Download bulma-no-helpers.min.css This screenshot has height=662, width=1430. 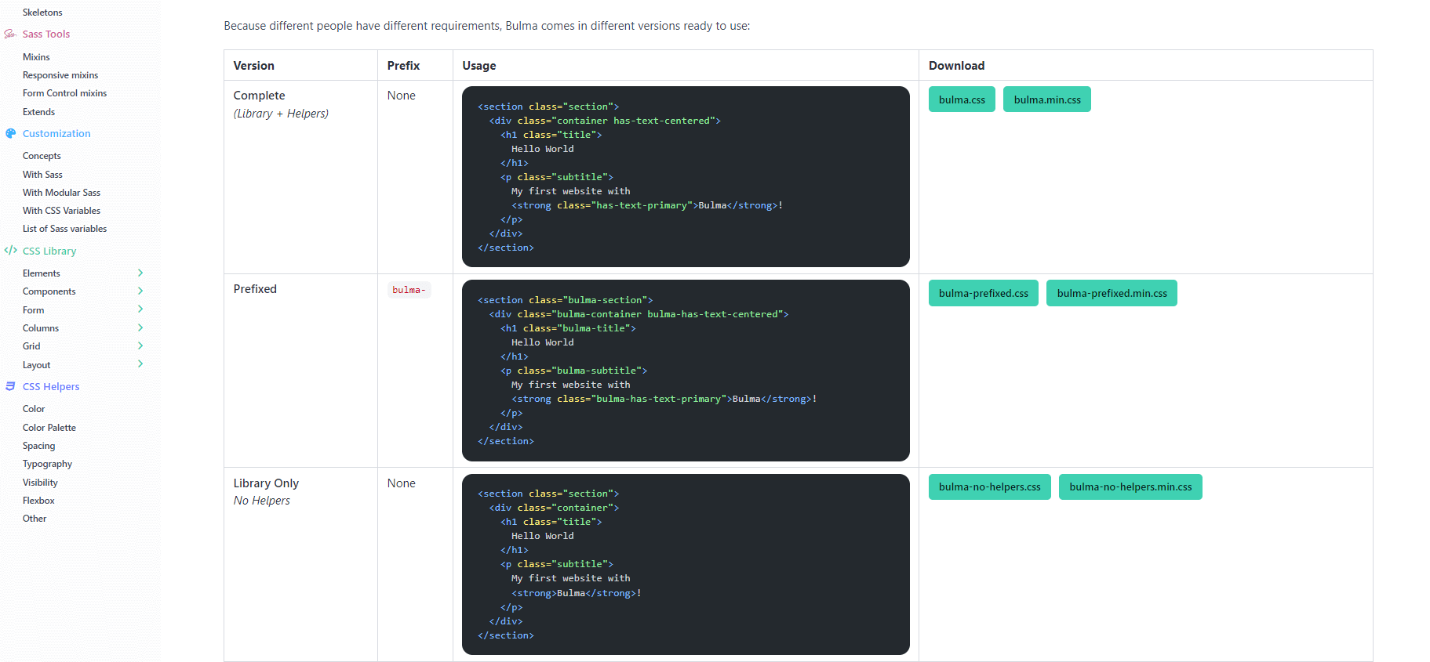coord(1130,487)
